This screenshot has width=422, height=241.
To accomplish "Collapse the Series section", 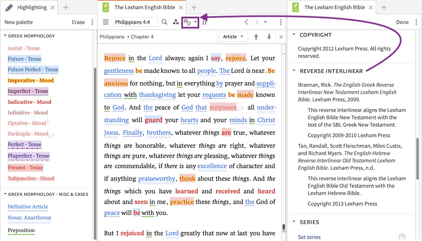I will point(294,221).
